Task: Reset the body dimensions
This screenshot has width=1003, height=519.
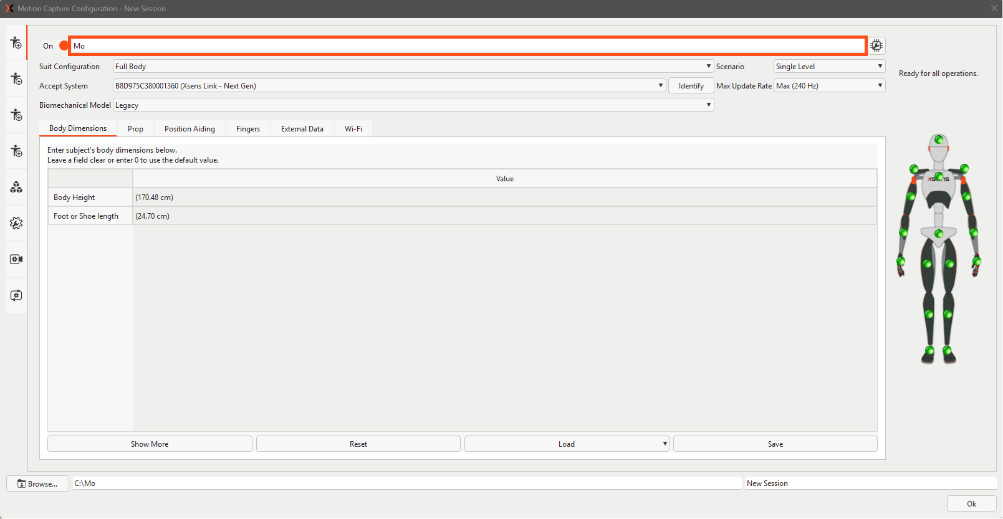Action: click(358, 444)
